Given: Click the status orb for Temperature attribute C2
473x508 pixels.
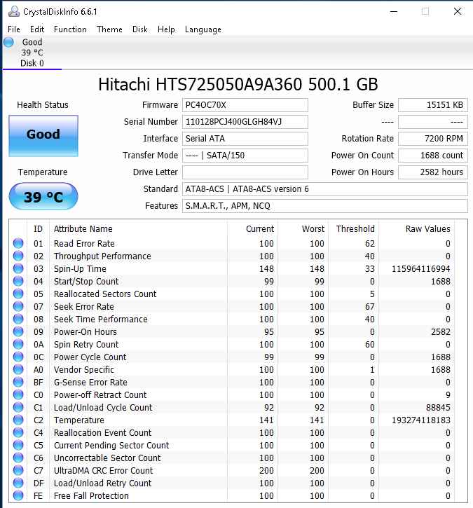Looking at the screenshot, I should [x=18, y=420].
